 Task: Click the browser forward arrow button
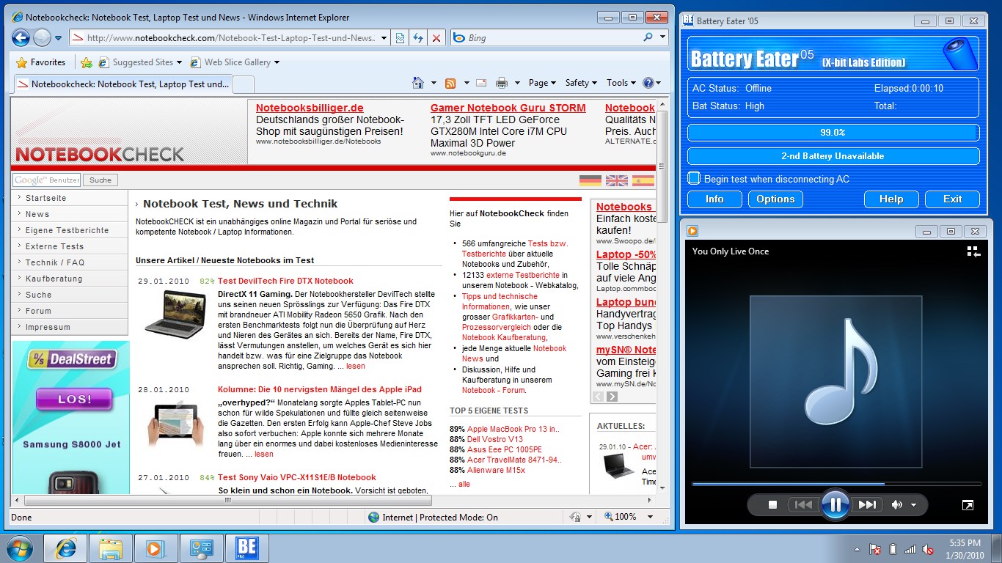(x=42, y=37)
